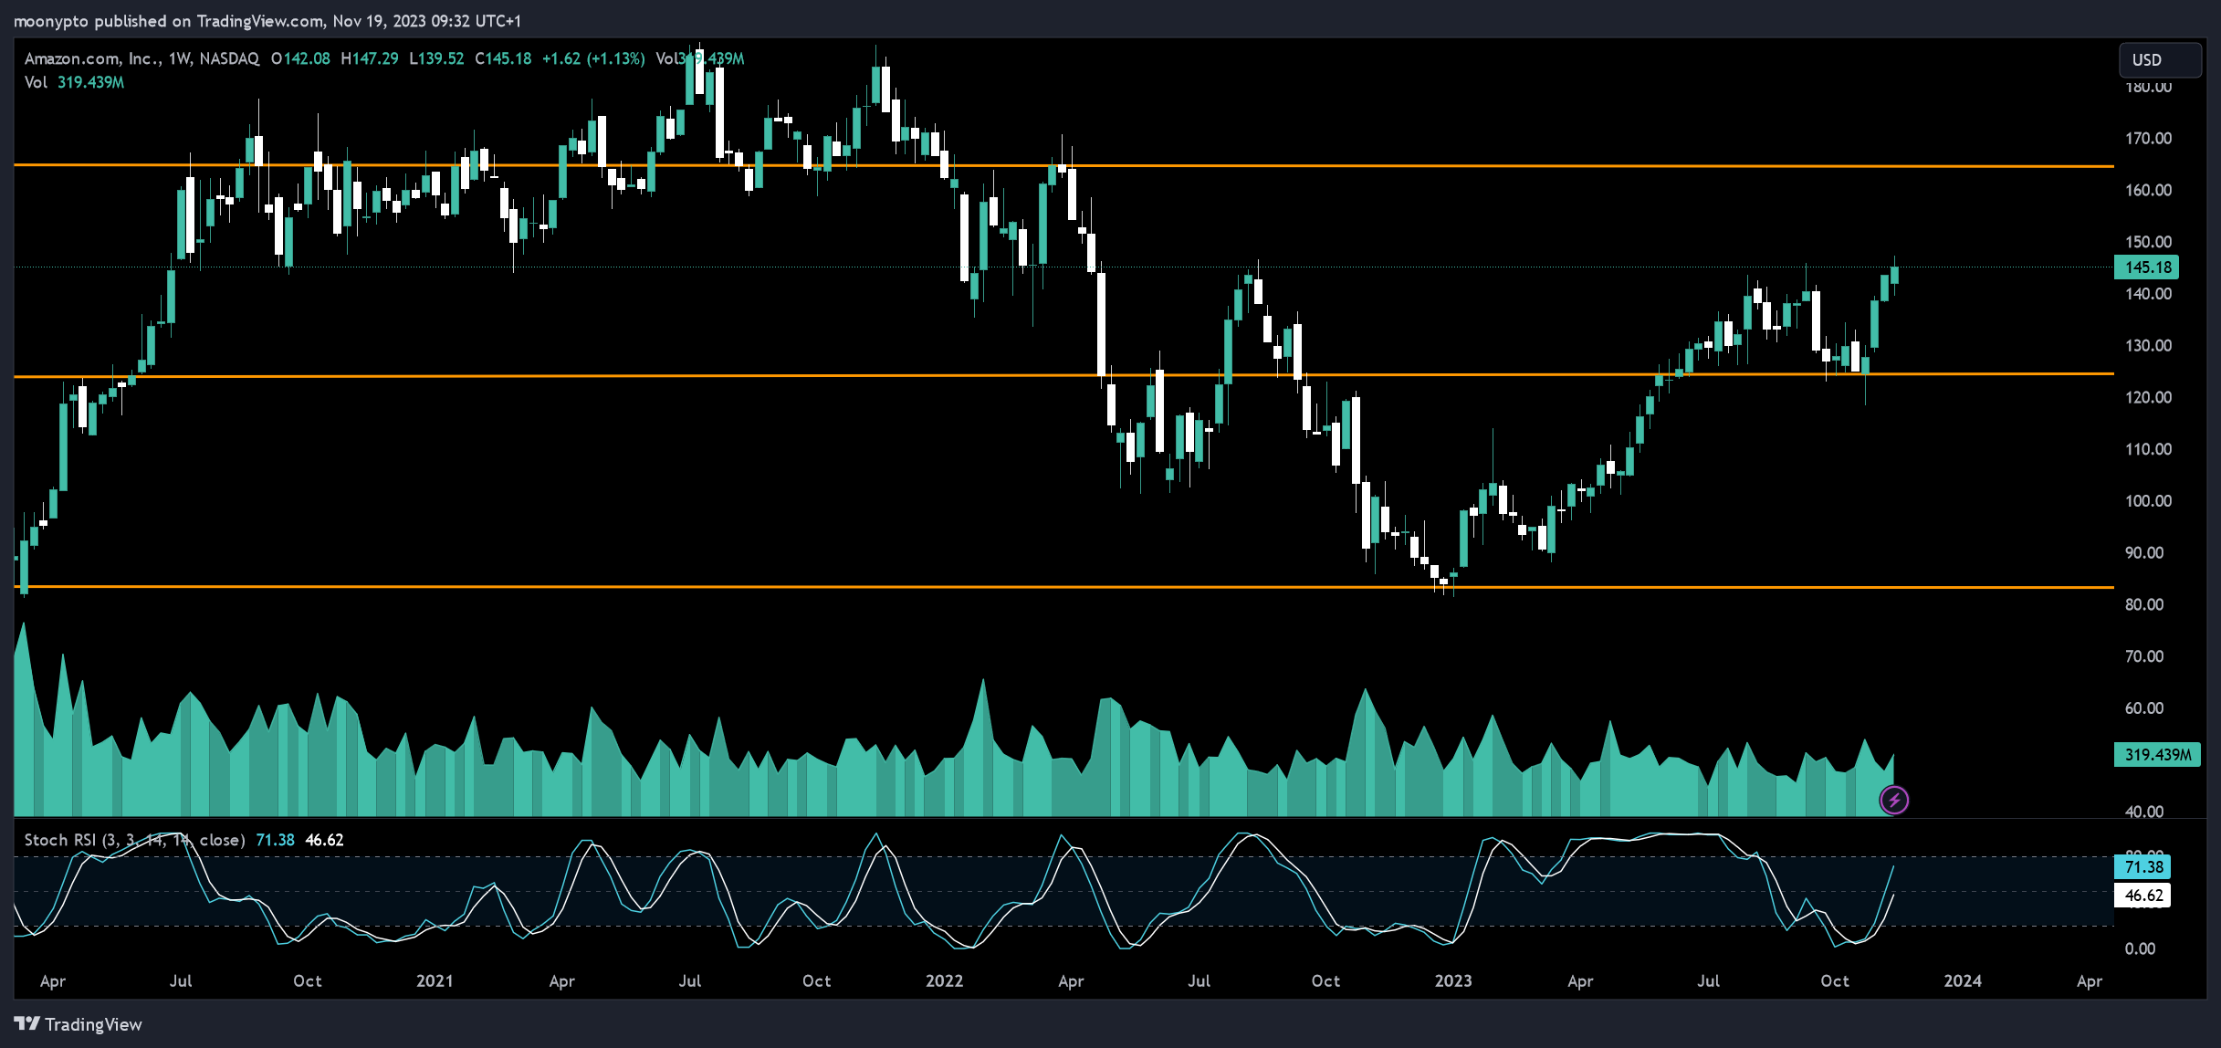2221x1048 pixels.
Task: Click the purple lightning bolt event icon
Action: click(1894, 801)
